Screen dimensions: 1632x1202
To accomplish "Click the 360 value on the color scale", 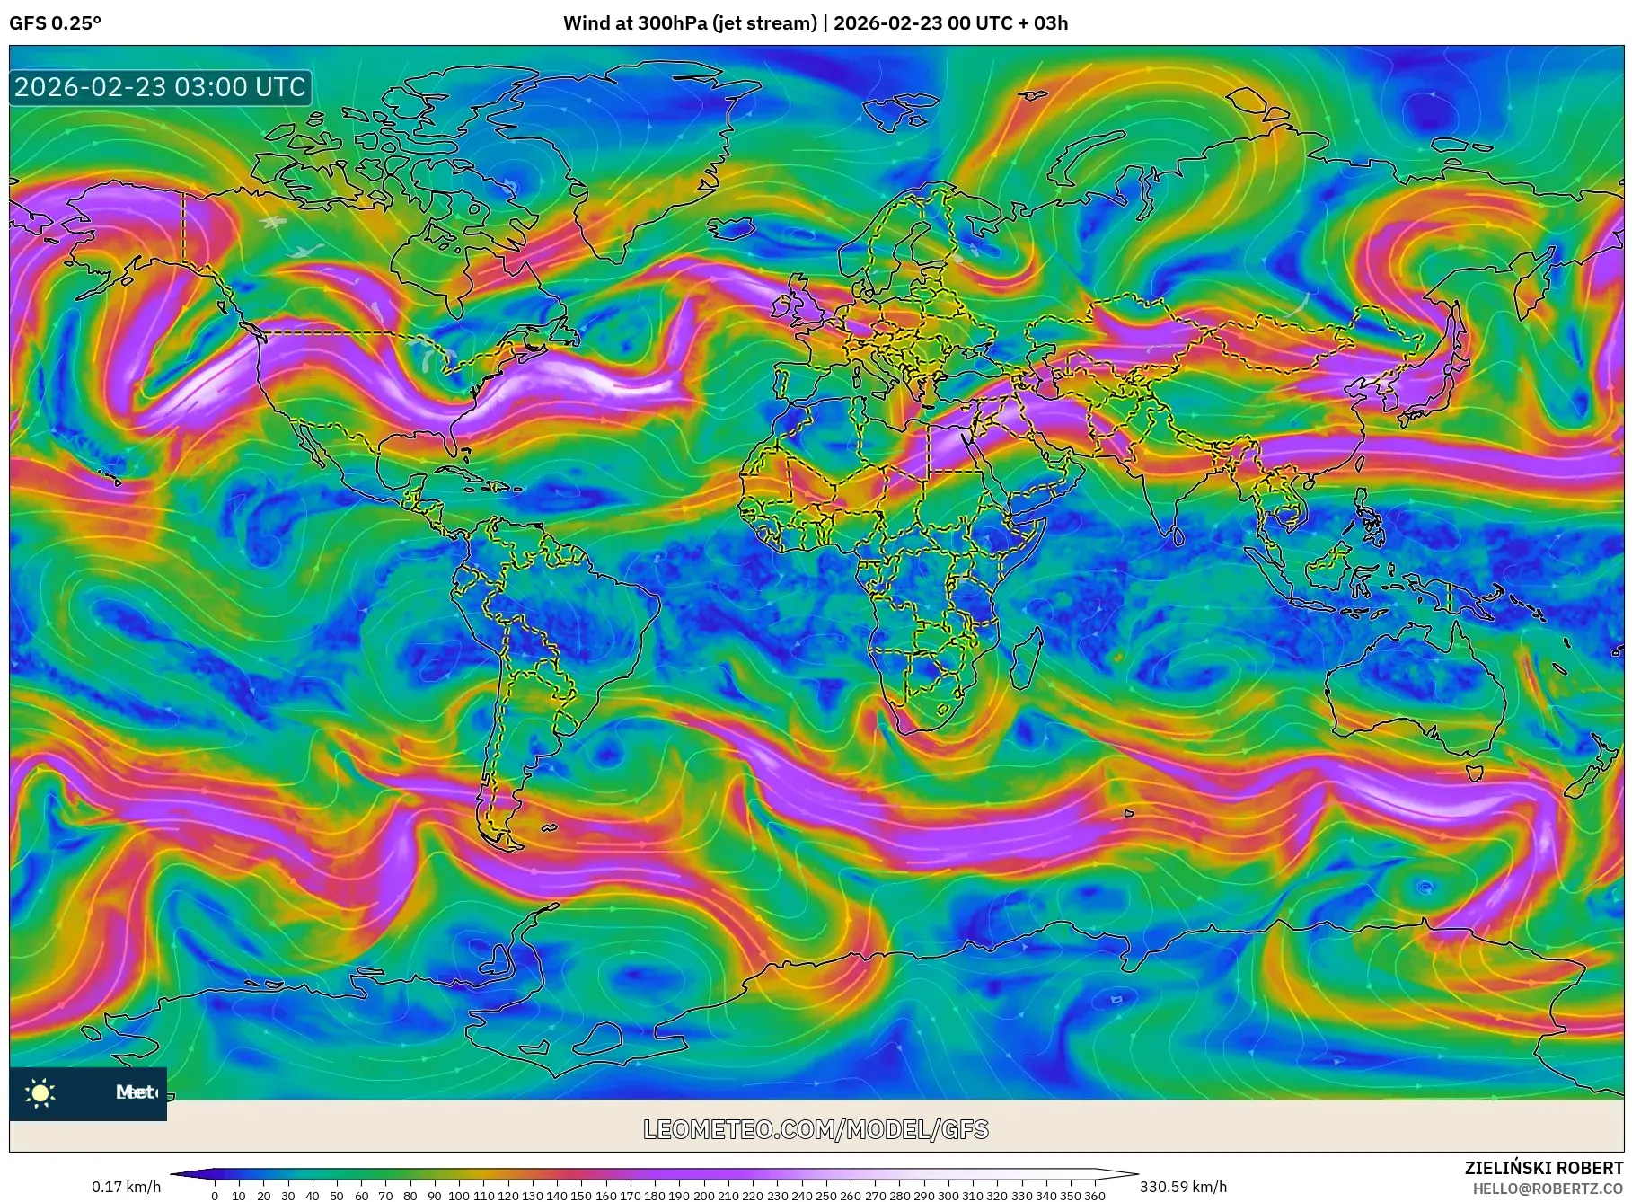I will click(x=1096, y=1196).
